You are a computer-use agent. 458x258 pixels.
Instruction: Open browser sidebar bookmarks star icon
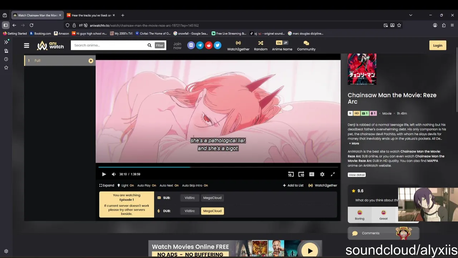pyautogui.click(x=6, y=67)
